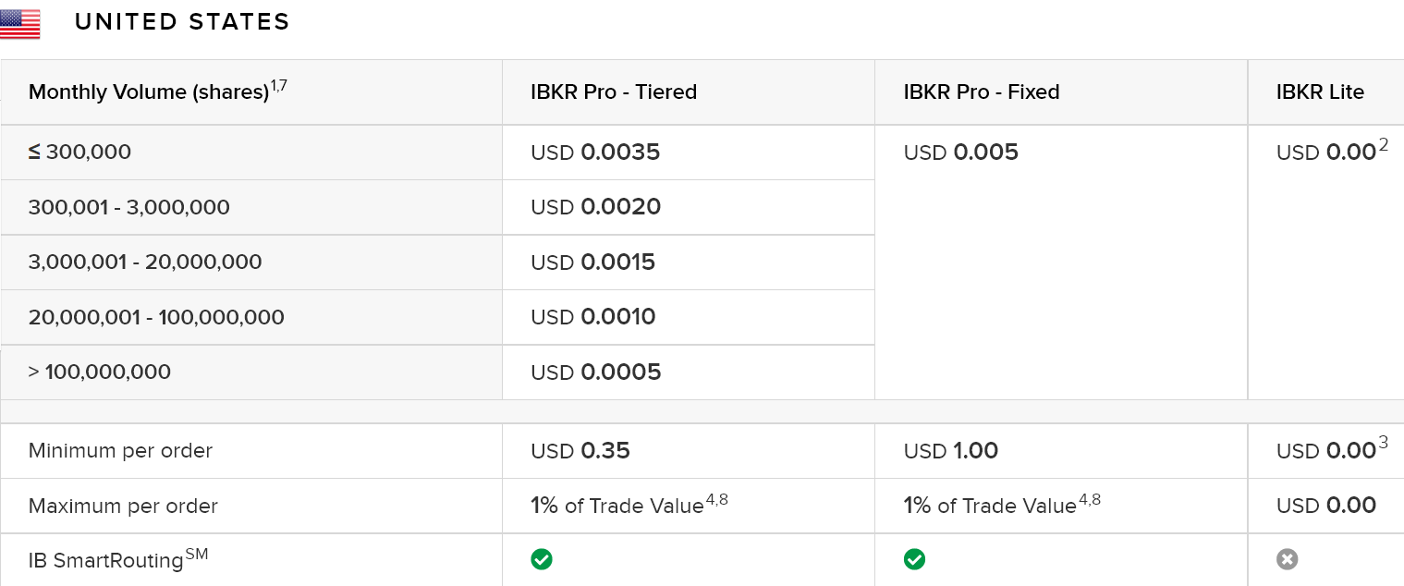Click footnote 2 next to IBKR Lite USD 0.00
Image resolution: width=1404 pixels, height=586 pixels.
click(1383, 145)
